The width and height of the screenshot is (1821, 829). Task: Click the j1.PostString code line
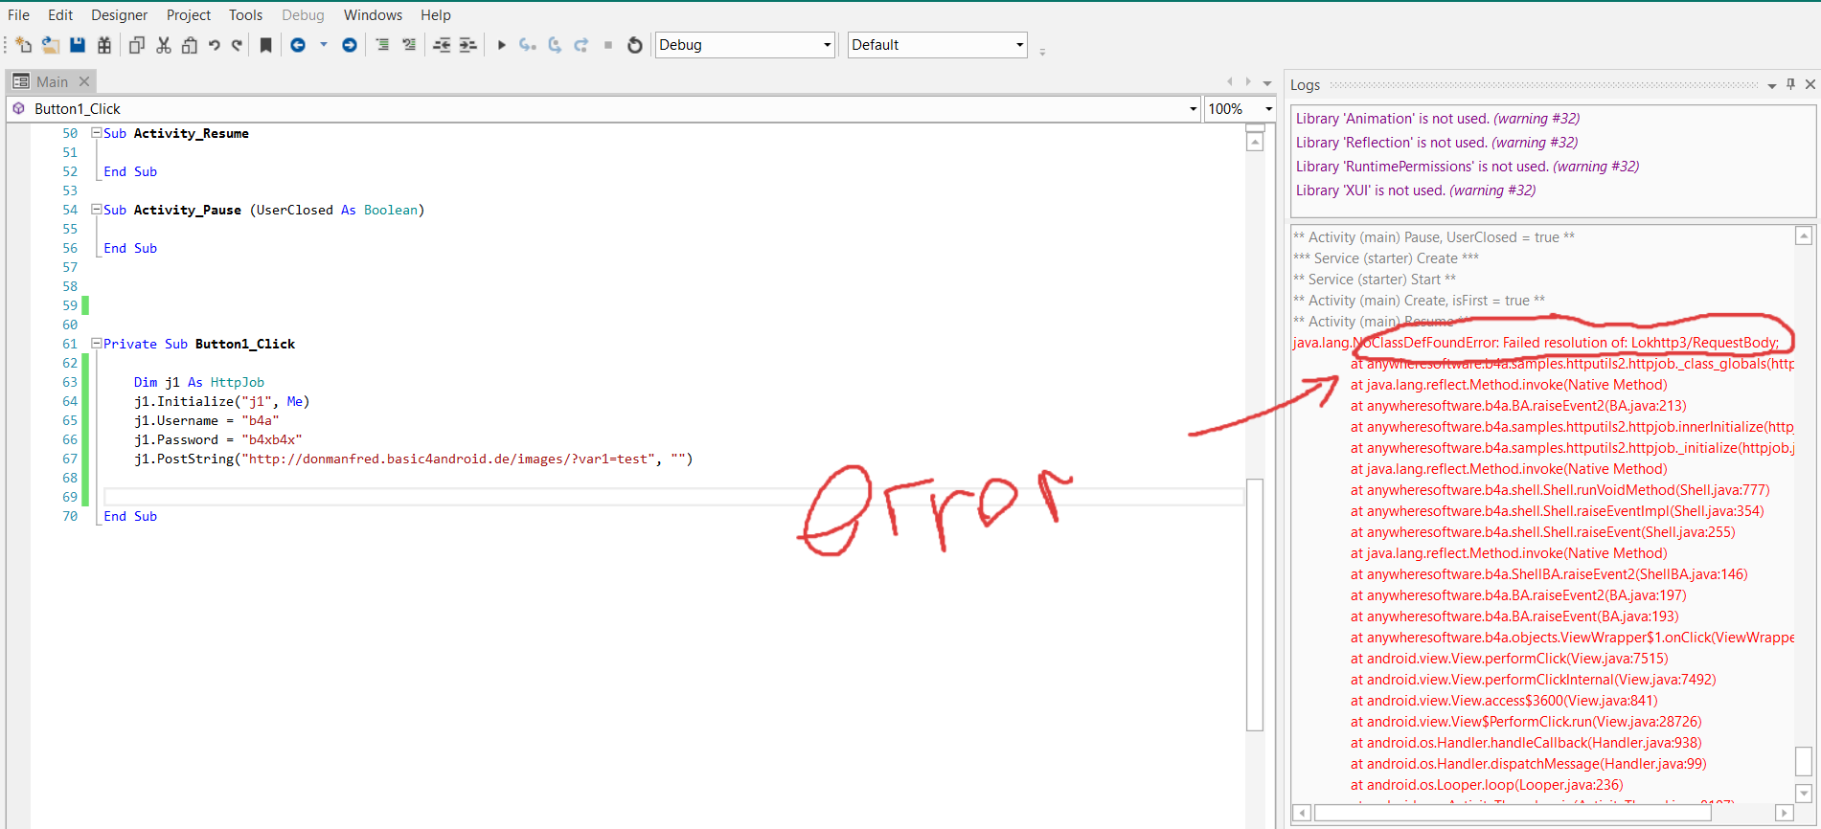413,459
